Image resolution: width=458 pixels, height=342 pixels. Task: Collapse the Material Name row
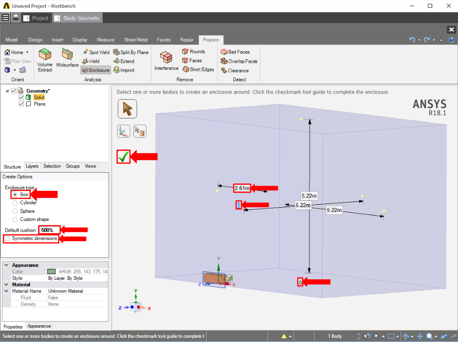[x=6, y=291]
